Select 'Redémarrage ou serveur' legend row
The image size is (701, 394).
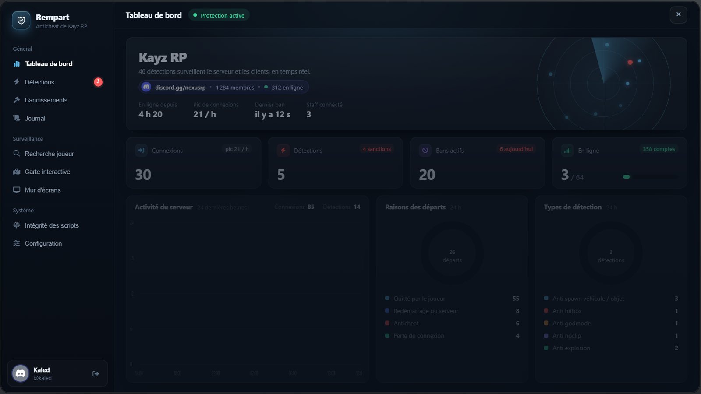452,311
